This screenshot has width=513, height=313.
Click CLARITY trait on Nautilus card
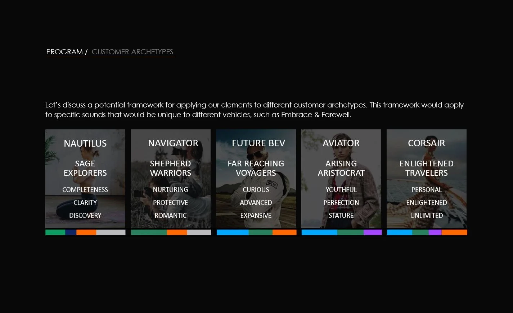tap(85, 203)
